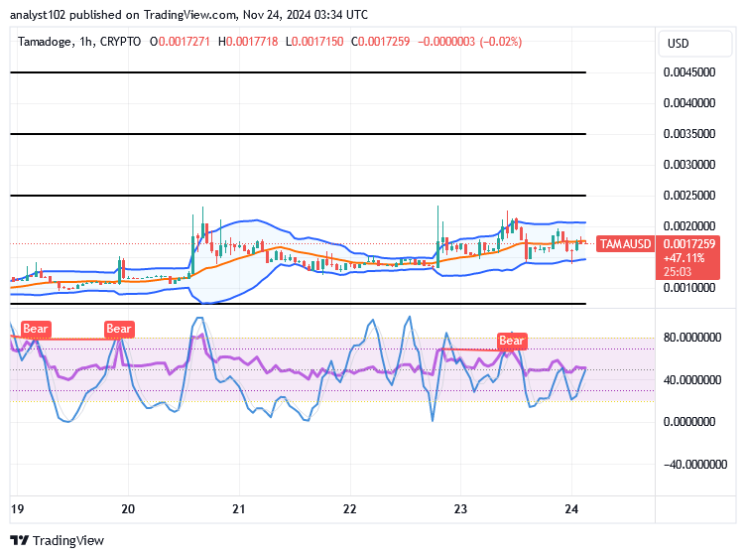Click the USD currency button
The image size is (746, 558).
coord(695,44)
